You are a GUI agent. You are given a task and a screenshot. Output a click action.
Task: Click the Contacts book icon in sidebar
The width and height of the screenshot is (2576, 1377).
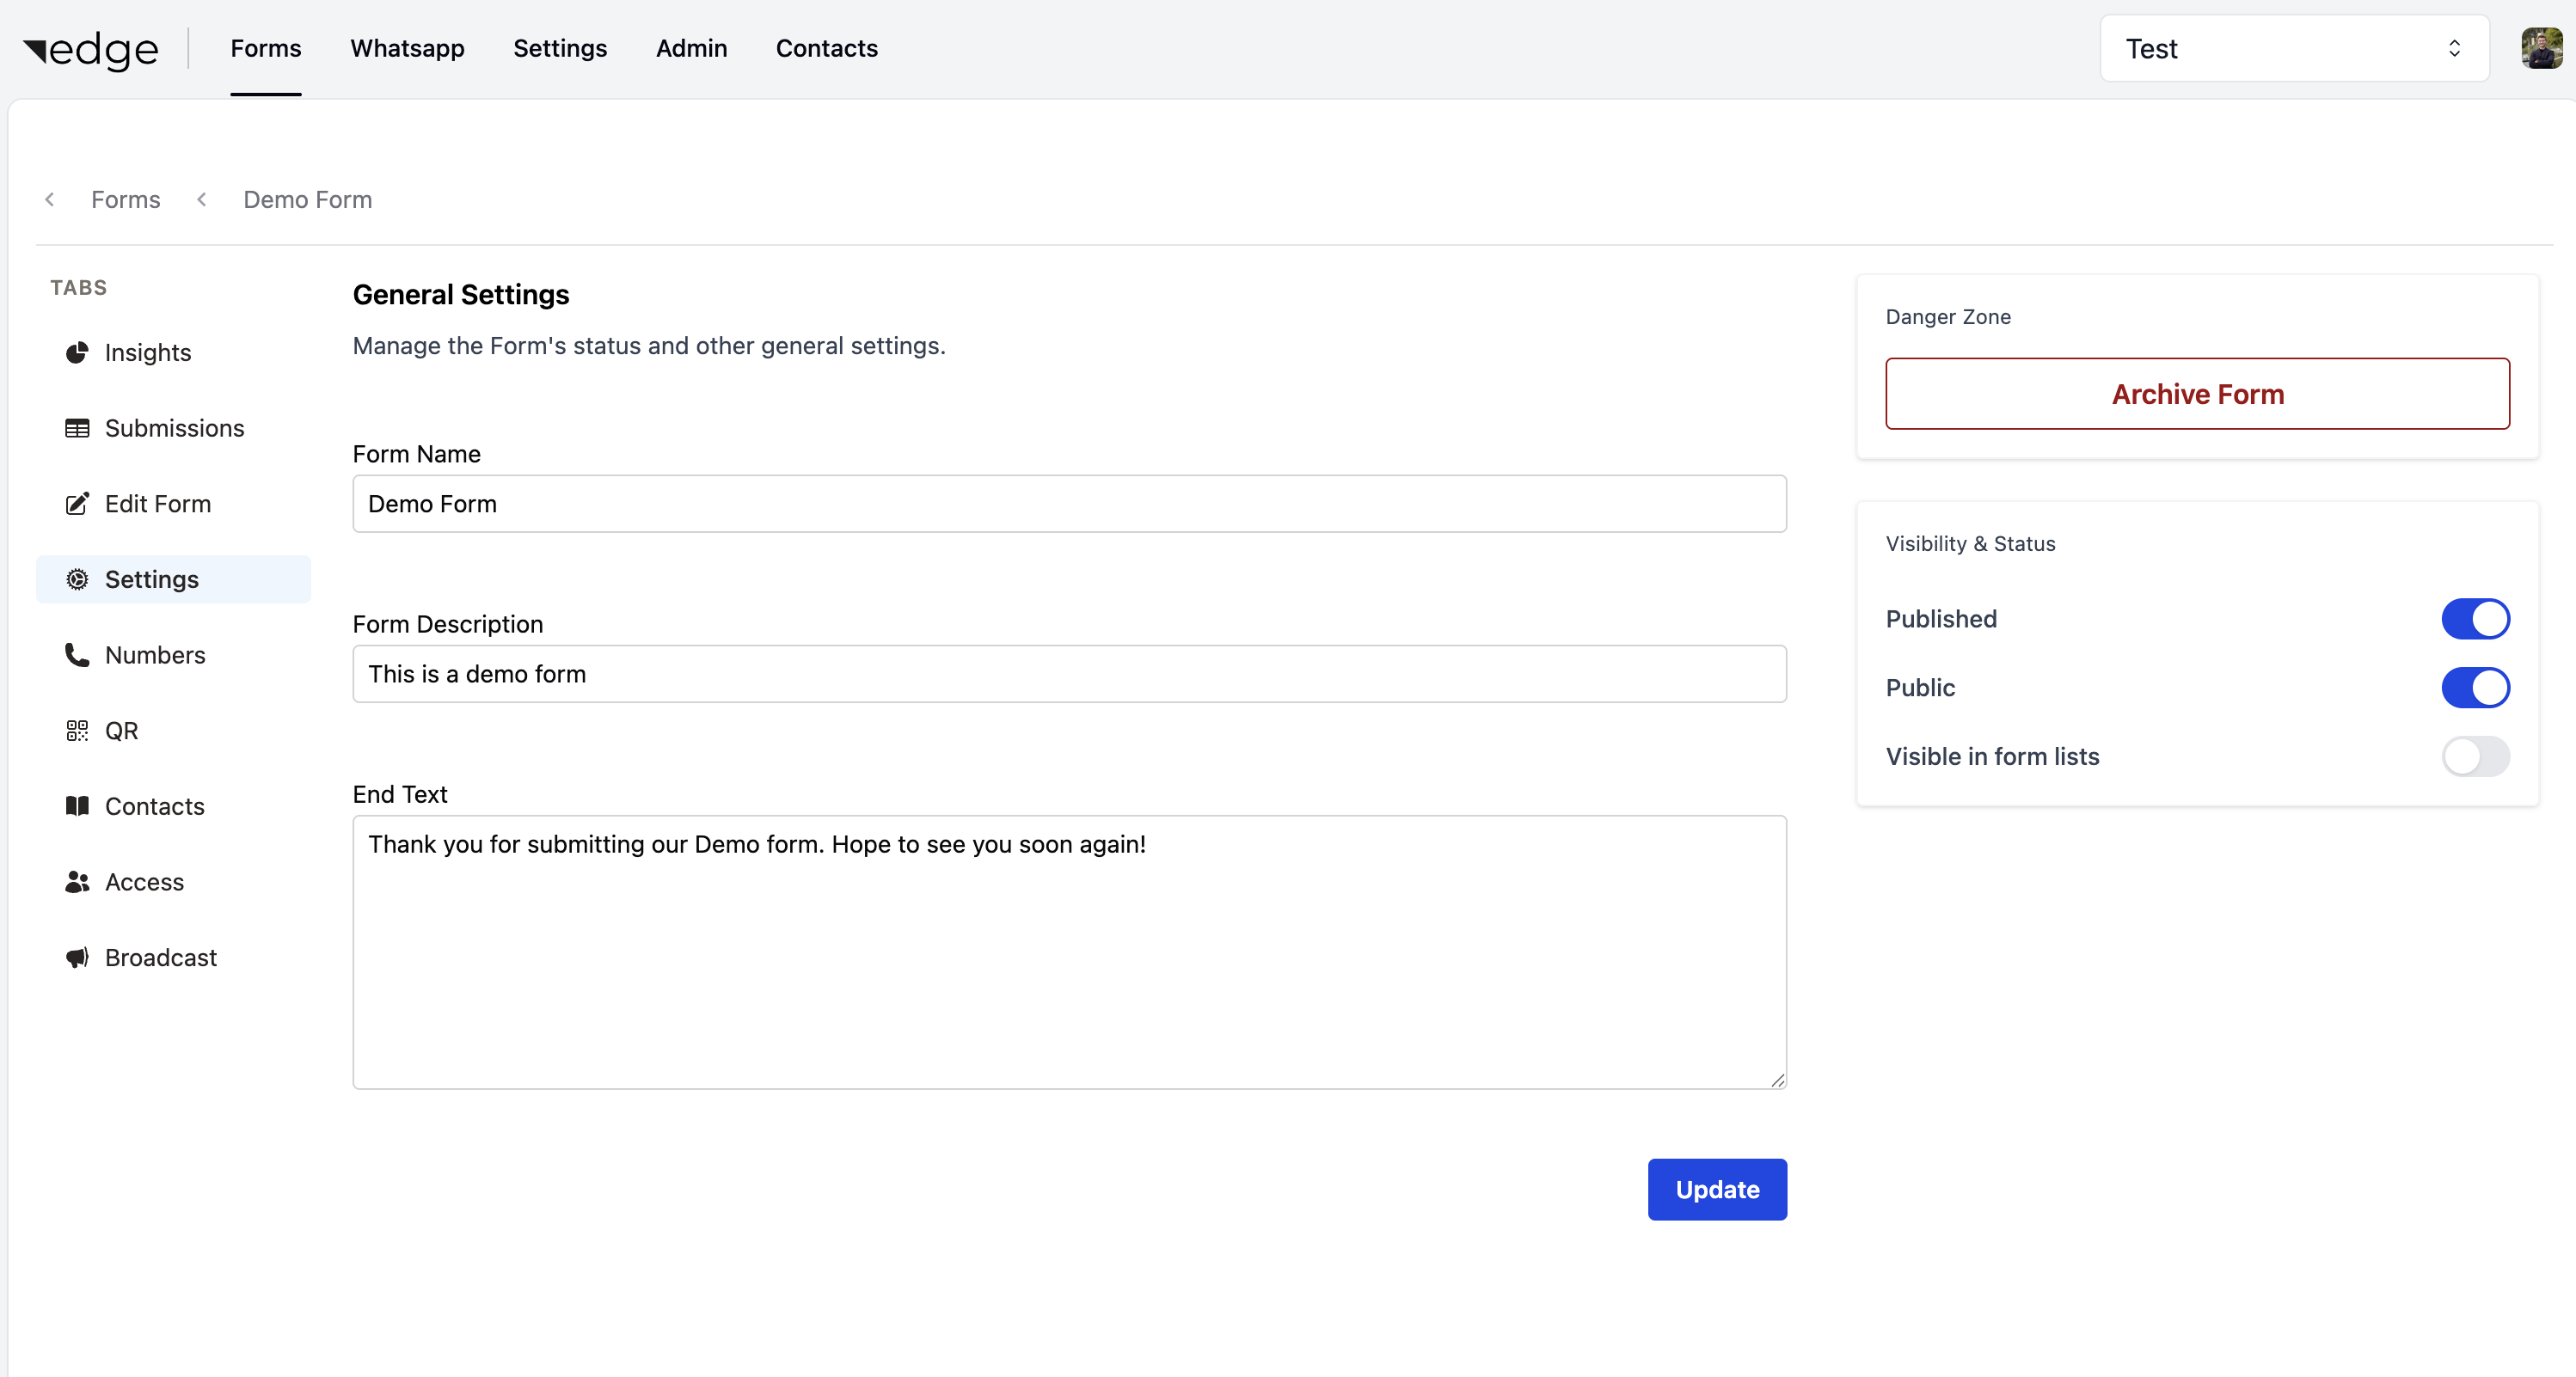click(77, 806)
